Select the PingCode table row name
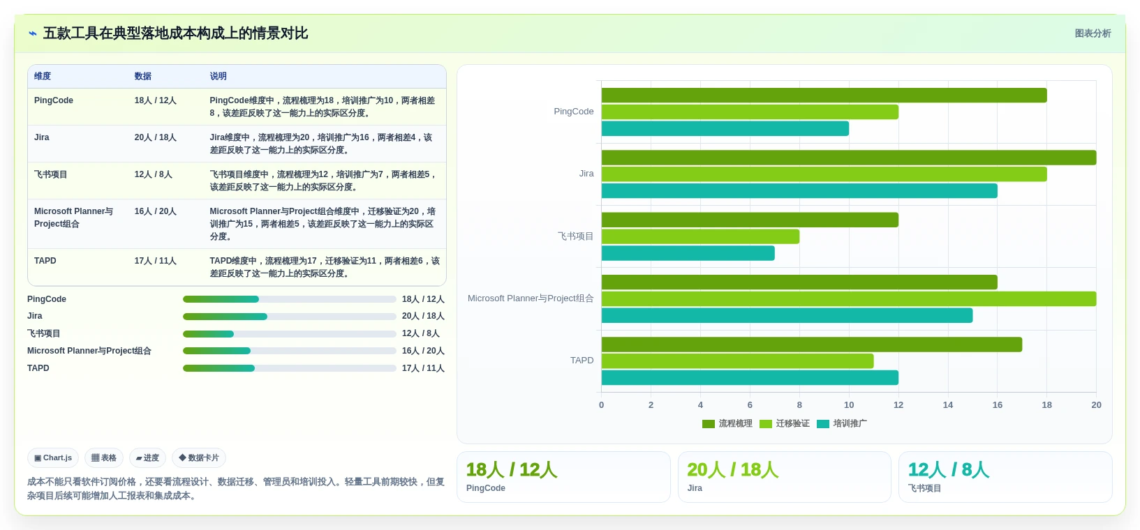1140x530 pixels. (x=54, y=100)
